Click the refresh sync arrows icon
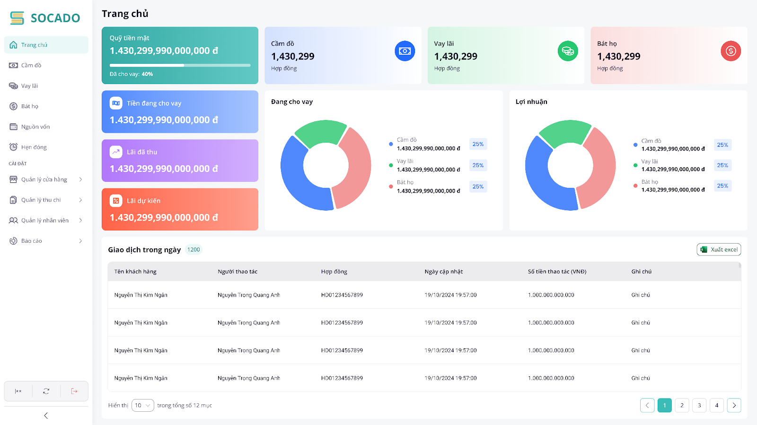This screenshot has height=425, width=757. 46,391
